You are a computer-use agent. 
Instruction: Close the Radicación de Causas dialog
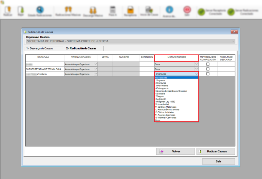point(234,32)
